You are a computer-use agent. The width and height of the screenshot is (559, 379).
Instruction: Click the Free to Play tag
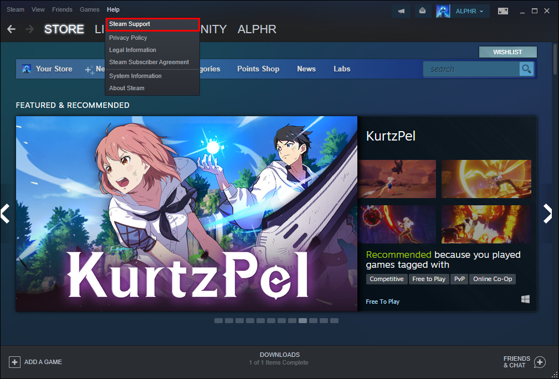[x=429, y=279]
